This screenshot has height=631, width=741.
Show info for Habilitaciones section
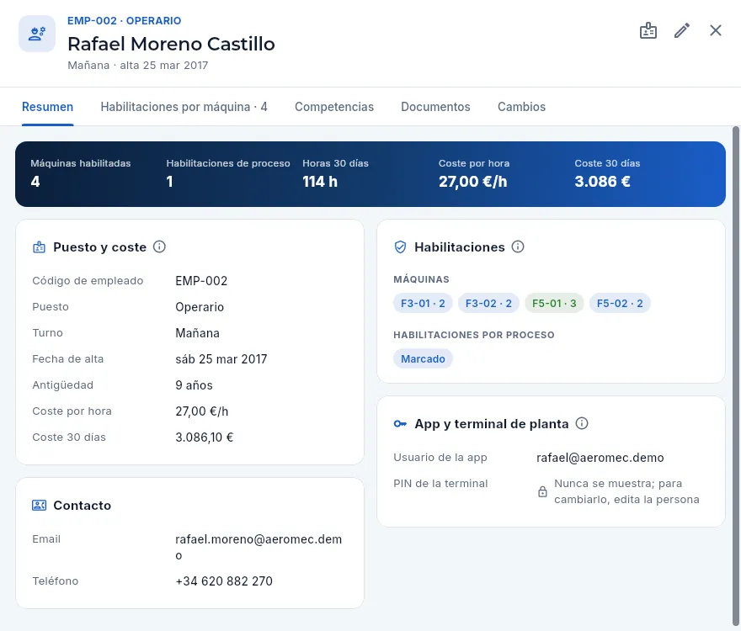coord(518,247)
